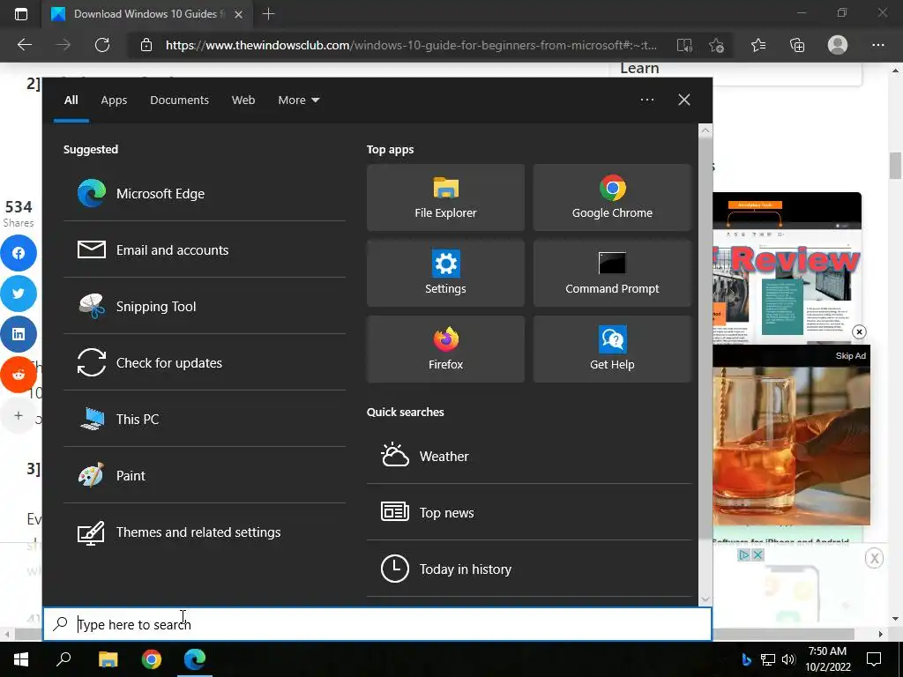Run the Weather quick search

coord(529,456)
